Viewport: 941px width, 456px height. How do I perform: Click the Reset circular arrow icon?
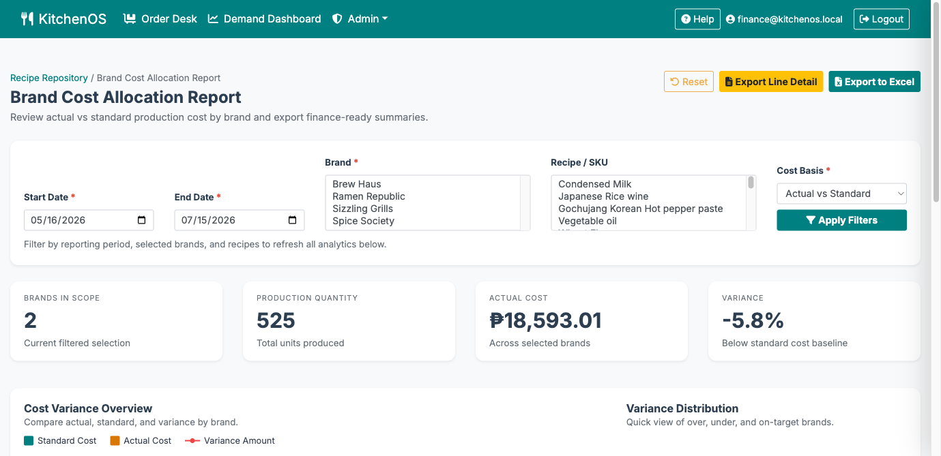675,82
